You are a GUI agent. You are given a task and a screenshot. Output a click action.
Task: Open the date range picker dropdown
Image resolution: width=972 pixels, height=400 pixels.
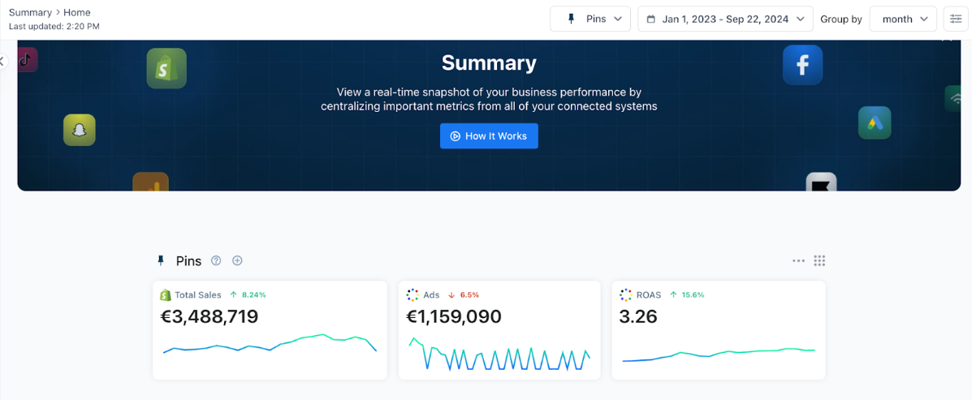(x=725, y=19)
